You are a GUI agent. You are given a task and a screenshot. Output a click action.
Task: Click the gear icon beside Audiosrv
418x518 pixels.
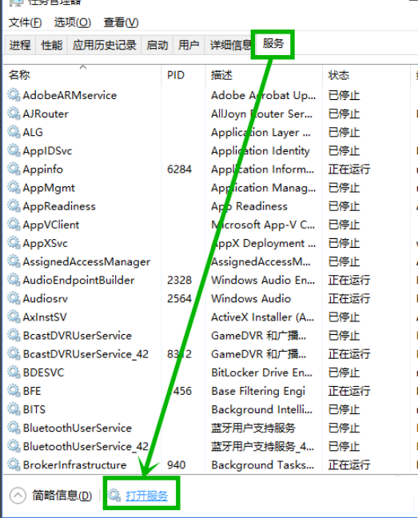pyautogui.click(x=14, y=299)
